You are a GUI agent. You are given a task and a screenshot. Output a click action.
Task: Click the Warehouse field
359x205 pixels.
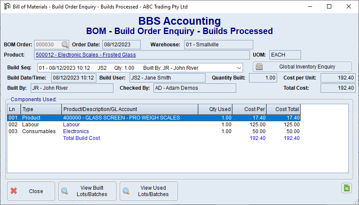pyautogui.click(x=218, y=45)
